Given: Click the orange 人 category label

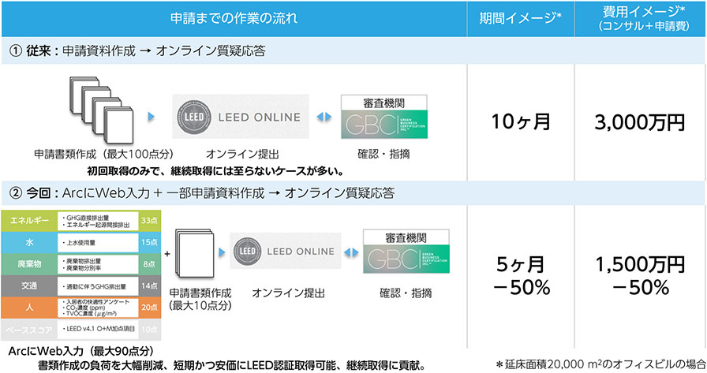Looking at the screenshot, I should pyautogui.click(x=29, y=308).
